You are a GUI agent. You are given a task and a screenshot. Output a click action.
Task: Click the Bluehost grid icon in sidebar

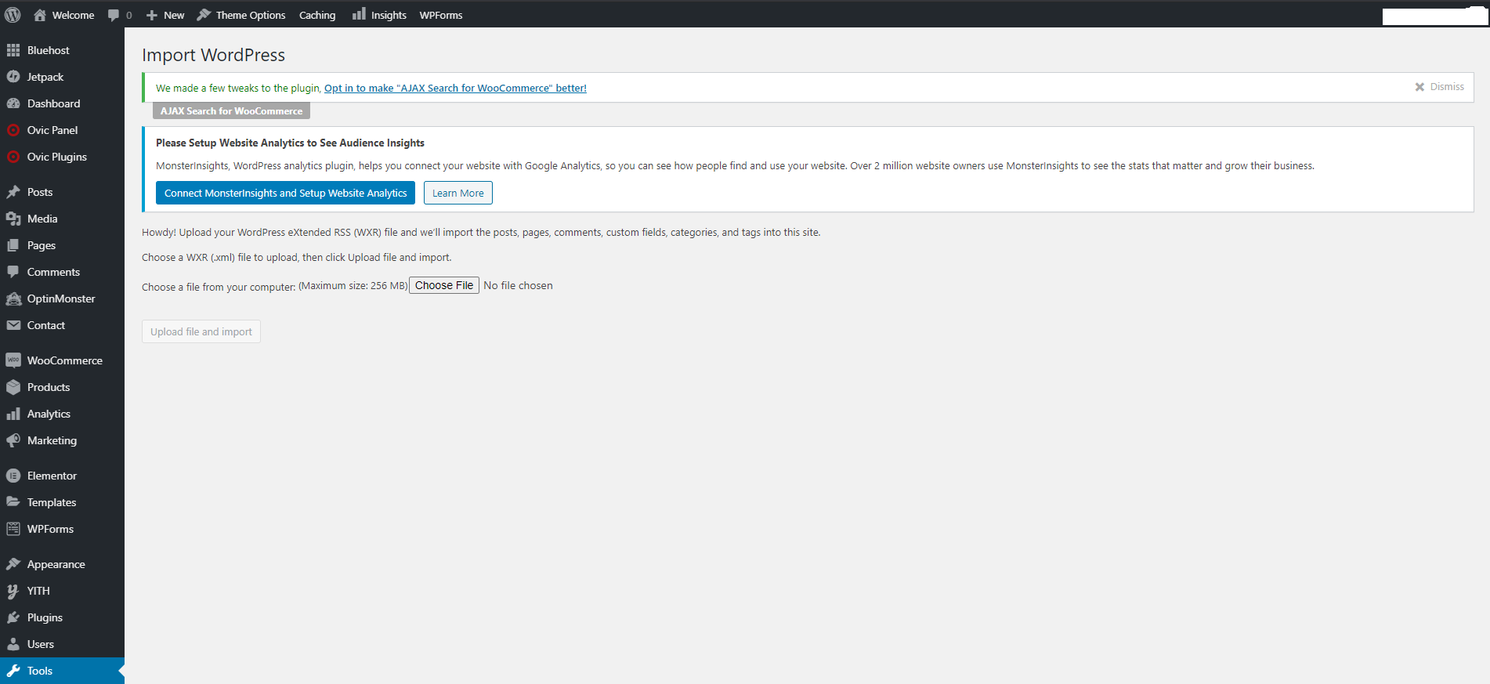pos(13,50)
